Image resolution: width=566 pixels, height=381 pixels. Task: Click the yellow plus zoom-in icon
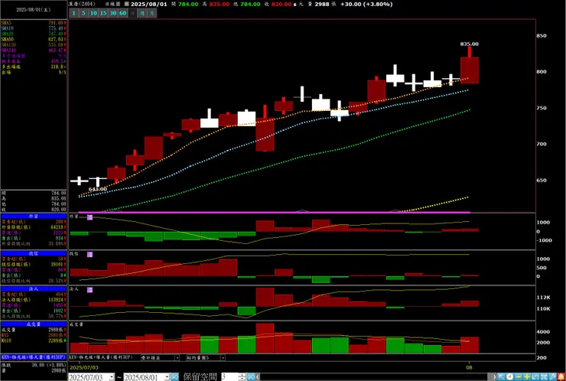[x=527, y=377]
